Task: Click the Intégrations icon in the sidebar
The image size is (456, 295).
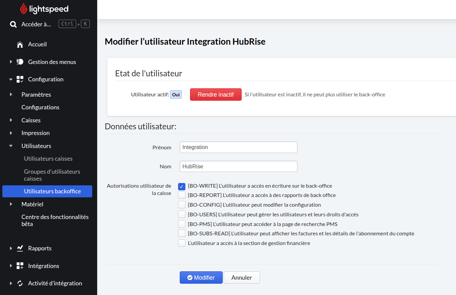Action: (x=20, y=266)
